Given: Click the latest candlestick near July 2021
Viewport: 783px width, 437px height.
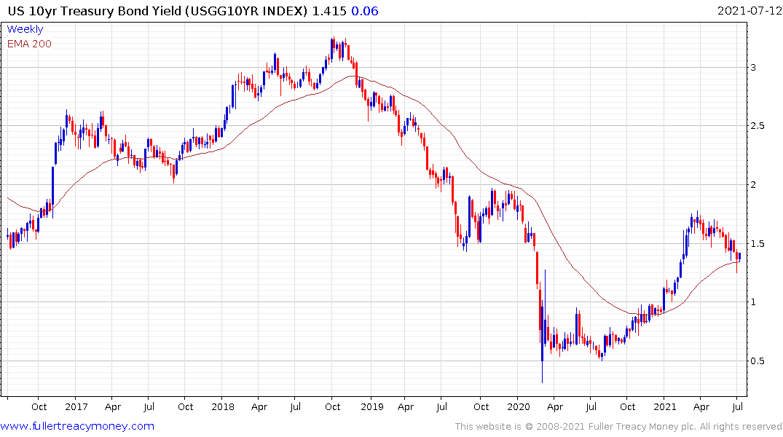Looking at the screenshot, I should (739, 256).
